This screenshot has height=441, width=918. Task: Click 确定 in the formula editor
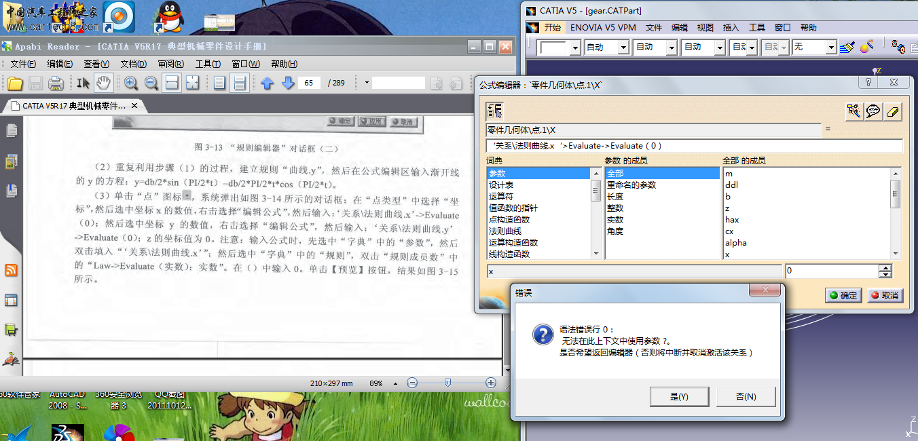point(843,295)
